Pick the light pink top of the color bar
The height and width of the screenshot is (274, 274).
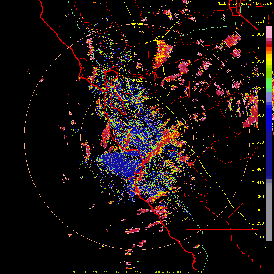269,33
